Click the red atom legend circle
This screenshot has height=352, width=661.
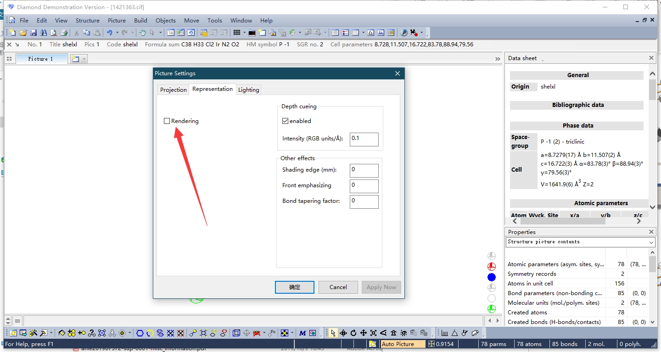click(492, 267)
